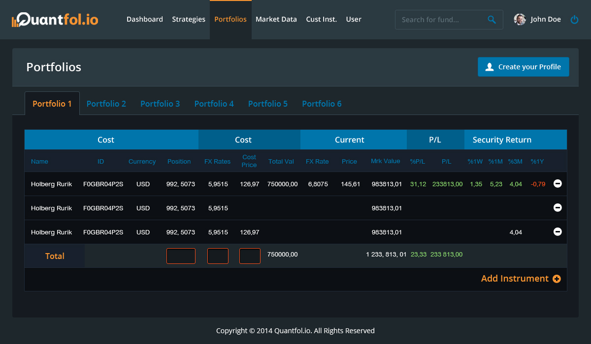The width and height of the screenshot is (591, 344).
Task: Click the Total row Cost Price input
Action: click(x=250, y=256)
